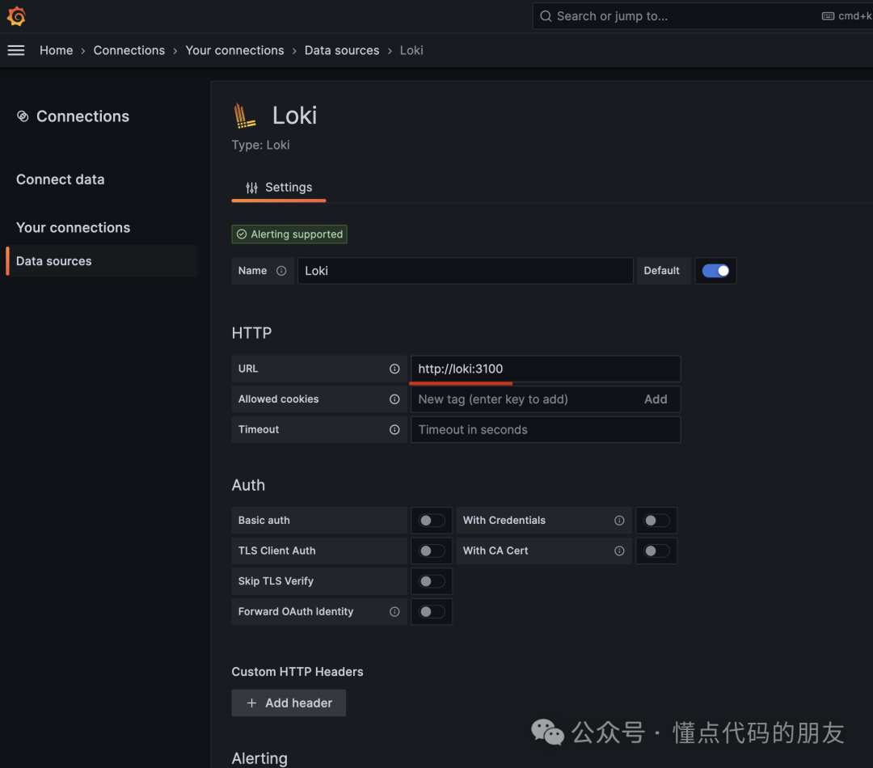The width and height of the screenshot is (873, 768).
Task: Open the Settings tab
Action: tap(279, 188)
